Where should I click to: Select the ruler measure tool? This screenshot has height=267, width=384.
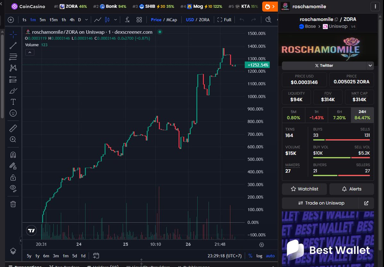tap(13, 128)
